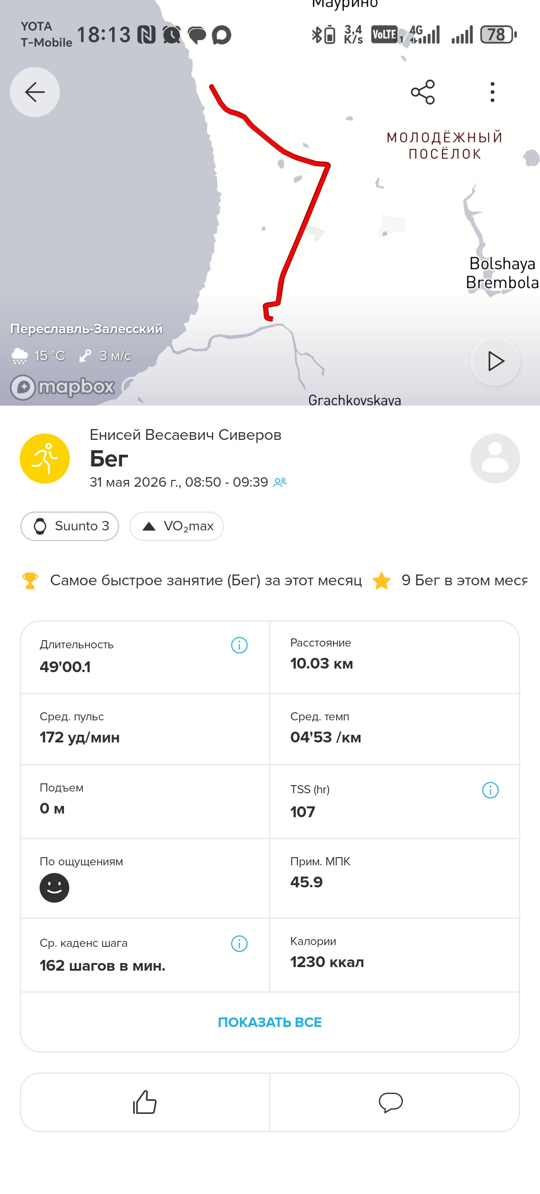Tap the shared-with-friends visibility icon
Screen dimensions: 540x1194
[280, 483]
